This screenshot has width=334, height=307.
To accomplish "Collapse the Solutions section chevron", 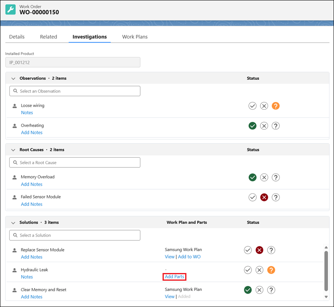I will 13,223.
